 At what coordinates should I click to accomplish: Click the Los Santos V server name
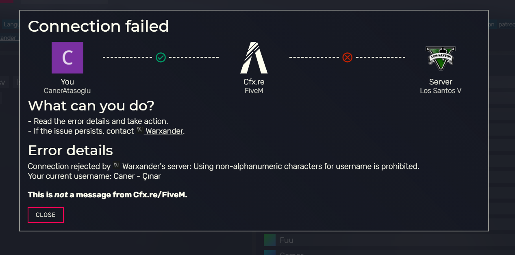(x=440, y=91)
